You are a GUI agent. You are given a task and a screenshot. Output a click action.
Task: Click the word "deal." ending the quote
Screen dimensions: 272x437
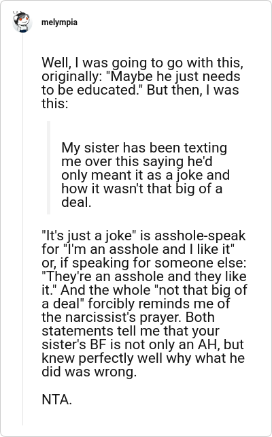point(76,202)
